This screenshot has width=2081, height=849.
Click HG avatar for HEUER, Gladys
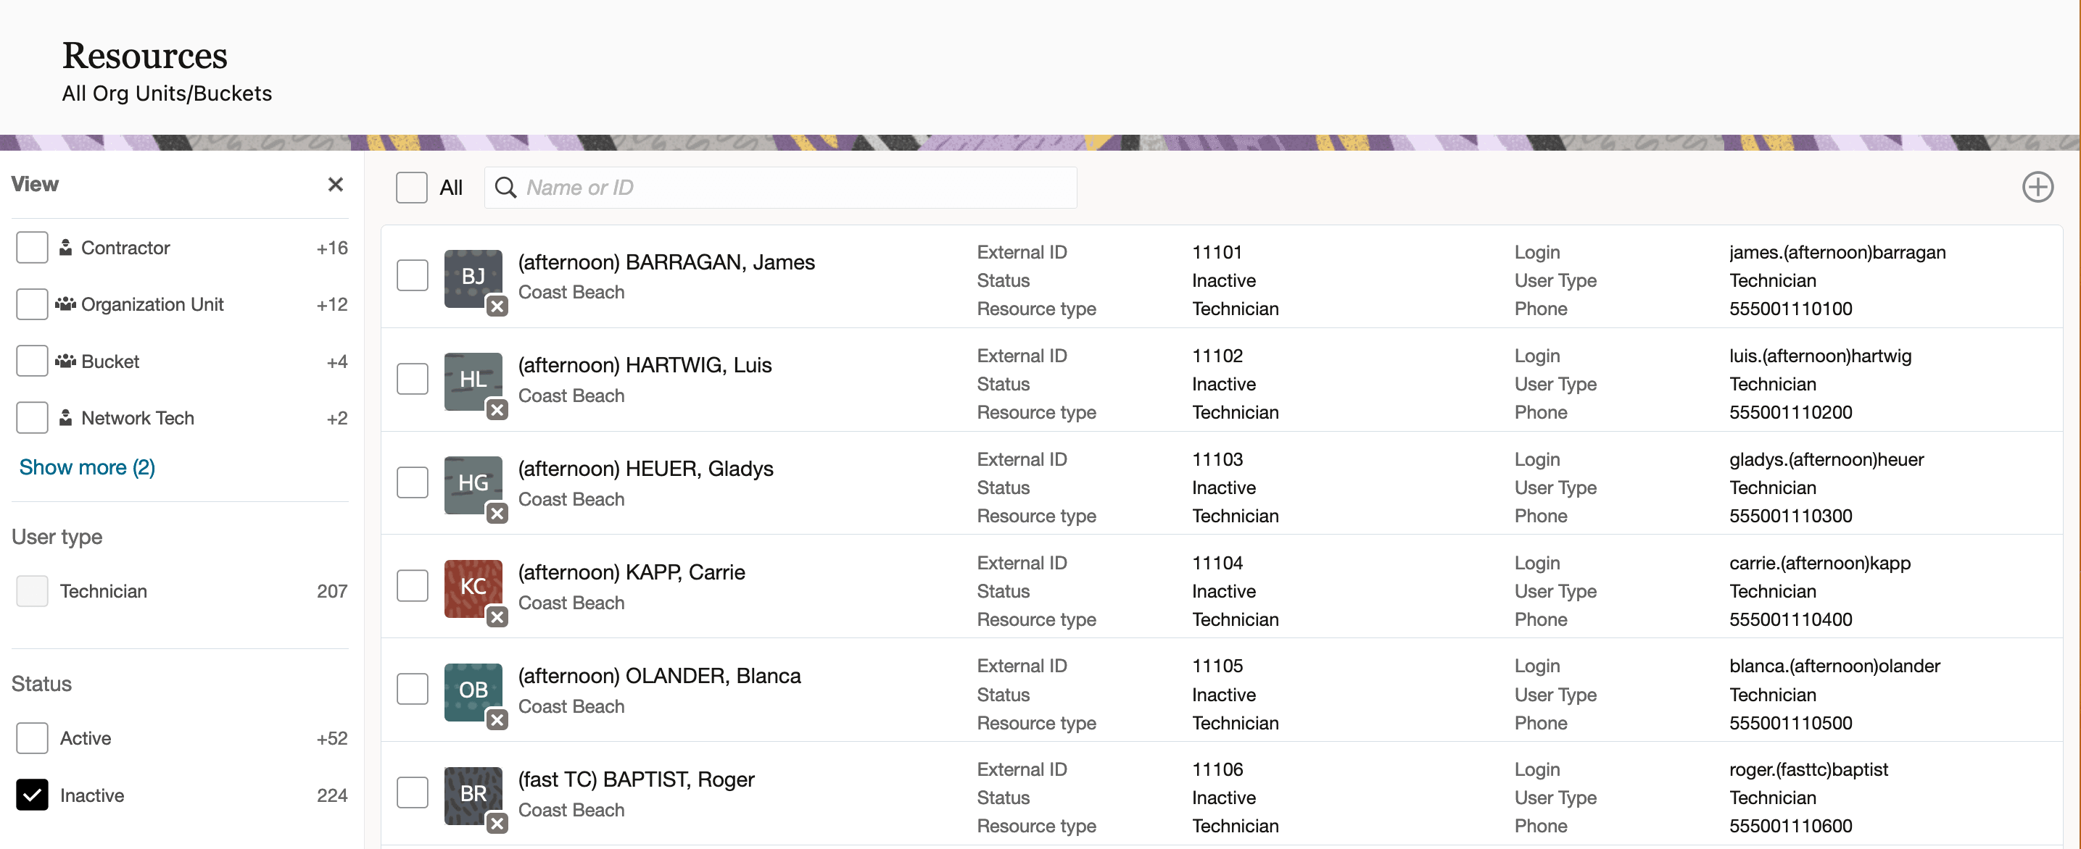pos(473,483)
